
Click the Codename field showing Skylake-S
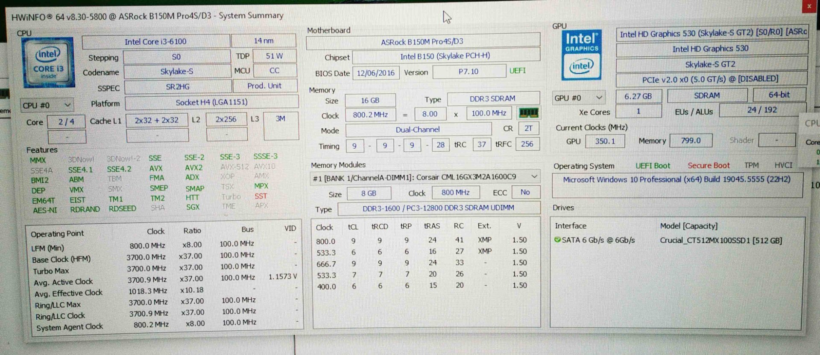tap(177, 72)
